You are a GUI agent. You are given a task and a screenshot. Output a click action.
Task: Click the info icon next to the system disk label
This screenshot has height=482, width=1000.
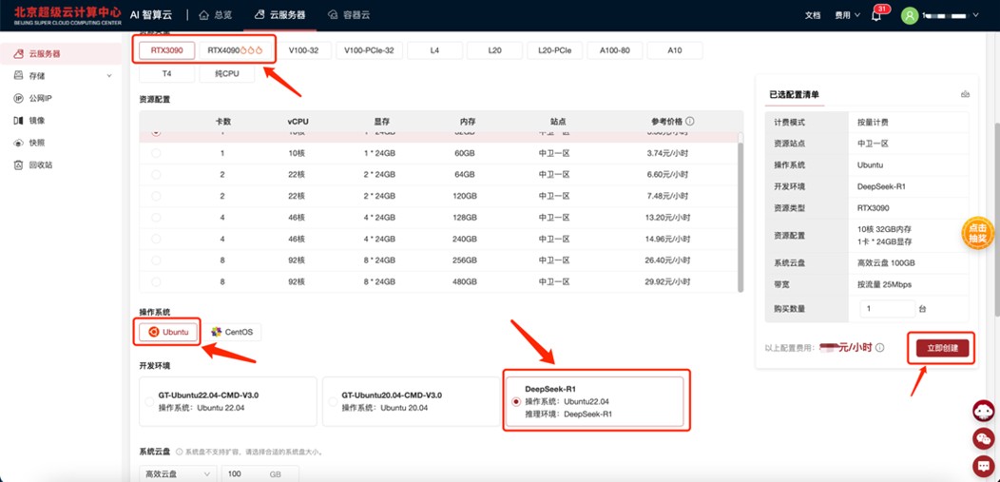click(179, 452)
